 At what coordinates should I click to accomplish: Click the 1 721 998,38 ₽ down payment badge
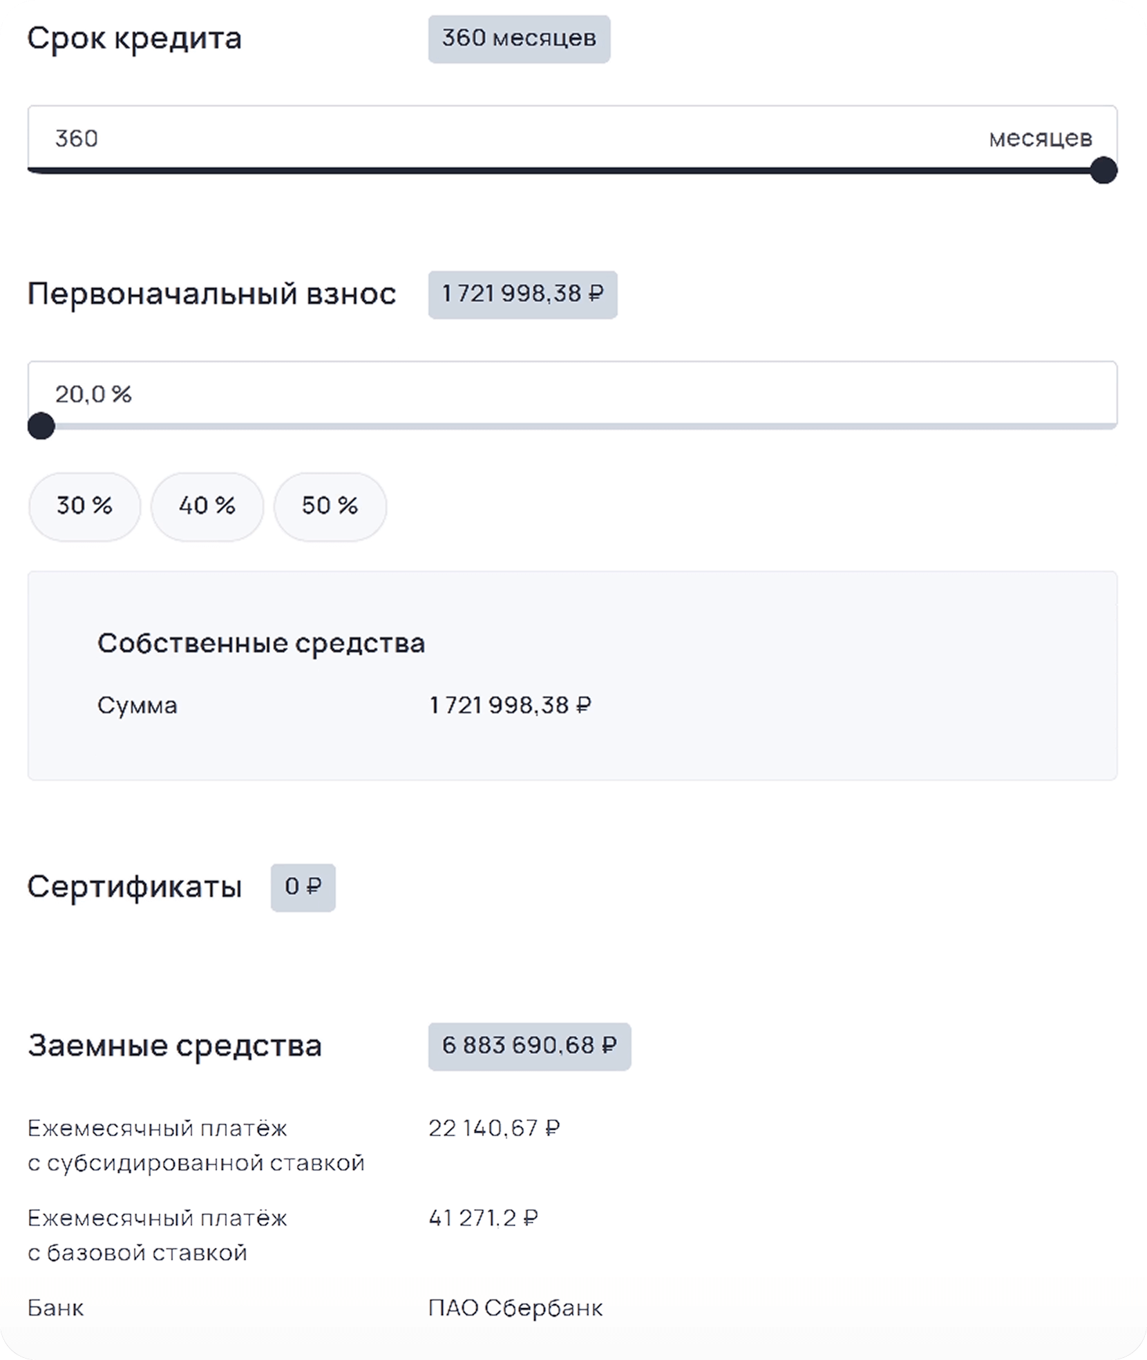point(522,294)
